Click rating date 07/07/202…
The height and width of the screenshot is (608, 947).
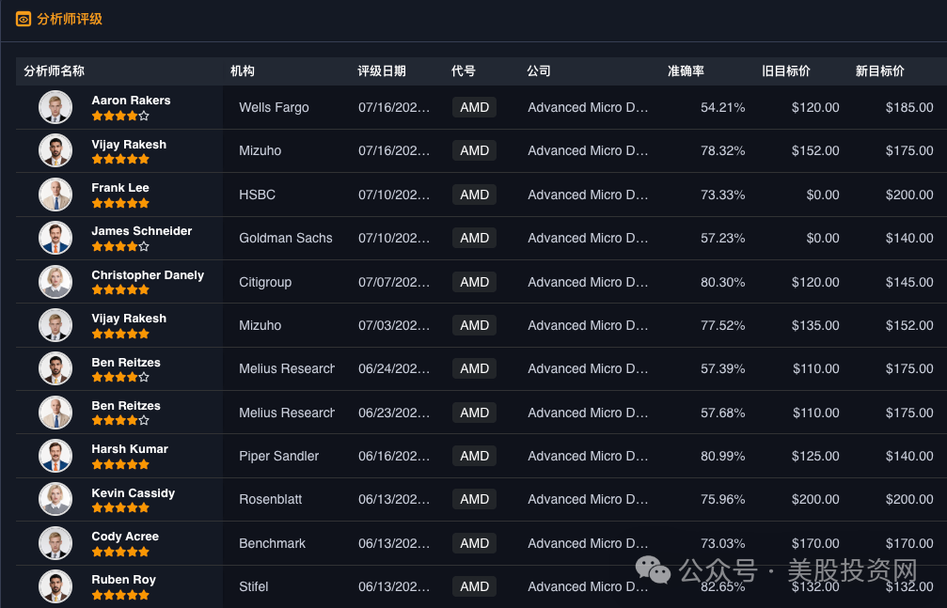[x=394, y=282]
